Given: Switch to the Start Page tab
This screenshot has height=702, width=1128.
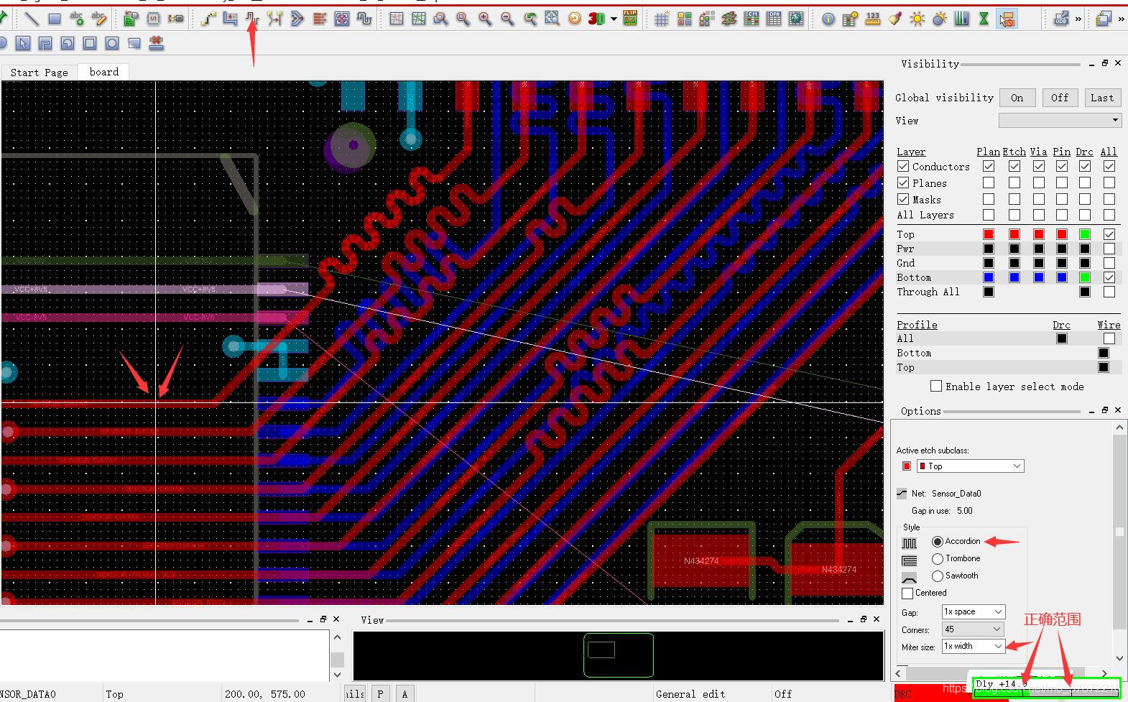Looking at the screenshot, I should [x=40, y=73].
